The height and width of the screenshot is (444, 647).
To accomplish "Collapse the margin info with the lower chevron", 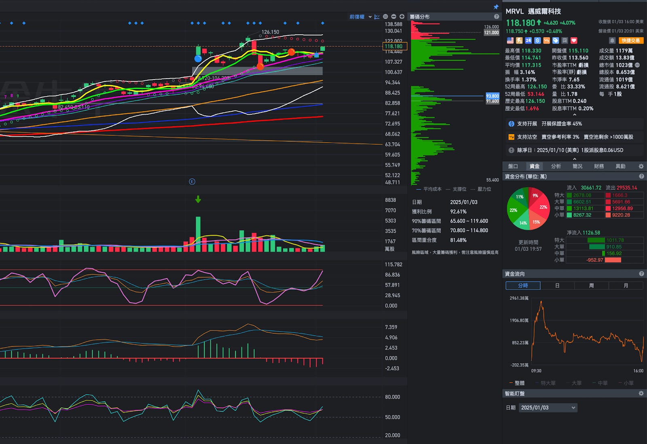I will [x=574, y=159].
